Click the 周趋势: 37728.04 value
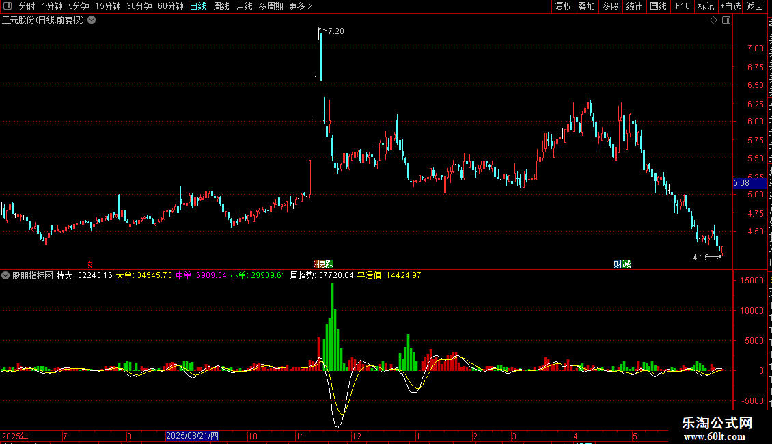The height and width of the screenshot is (444, 772). pos(322,275)
